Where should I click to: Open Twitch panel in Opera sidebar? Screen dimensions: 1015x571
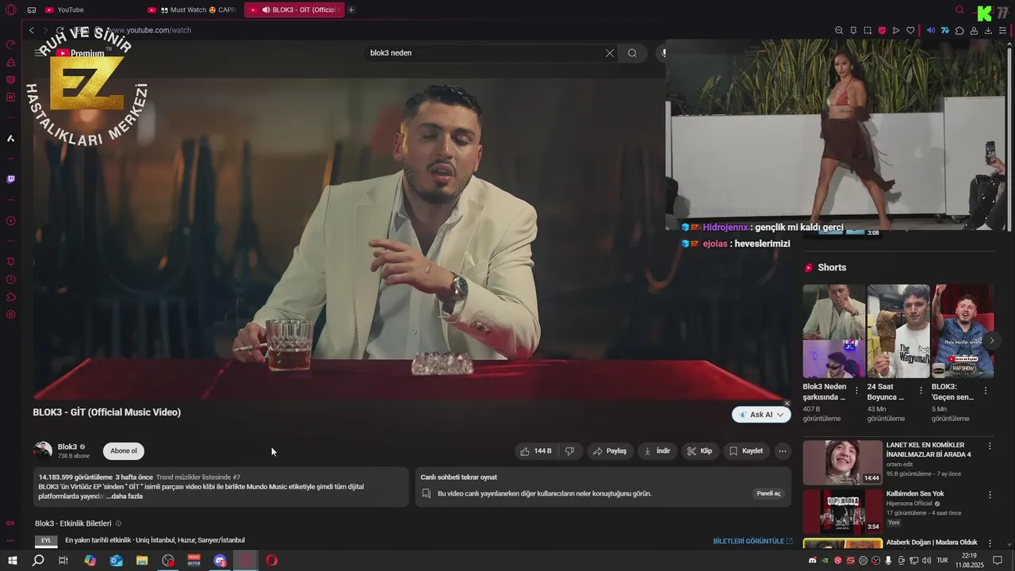coord(10,179)
